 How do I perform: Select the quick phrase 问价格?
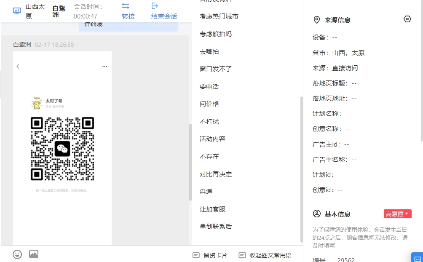coord(209,104)
